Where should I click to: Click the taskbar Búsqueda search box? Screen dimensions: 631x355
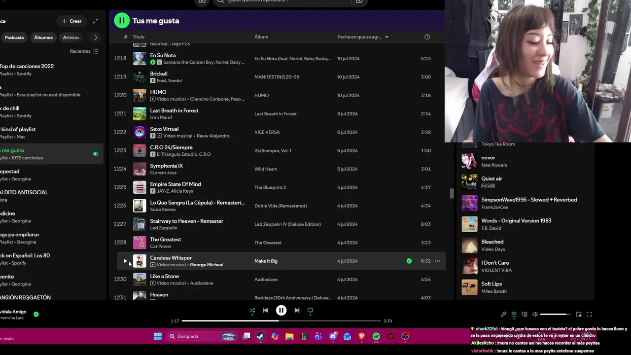[202, 336]
